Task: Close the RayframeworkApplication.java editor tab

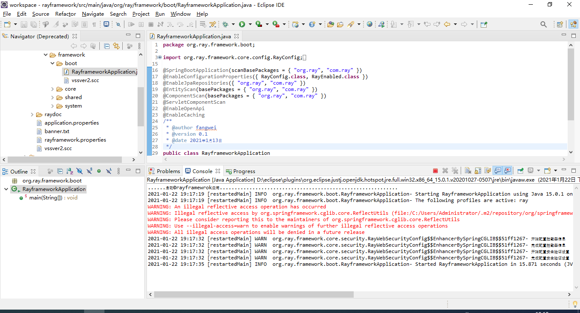Action: tap(237, 36)
